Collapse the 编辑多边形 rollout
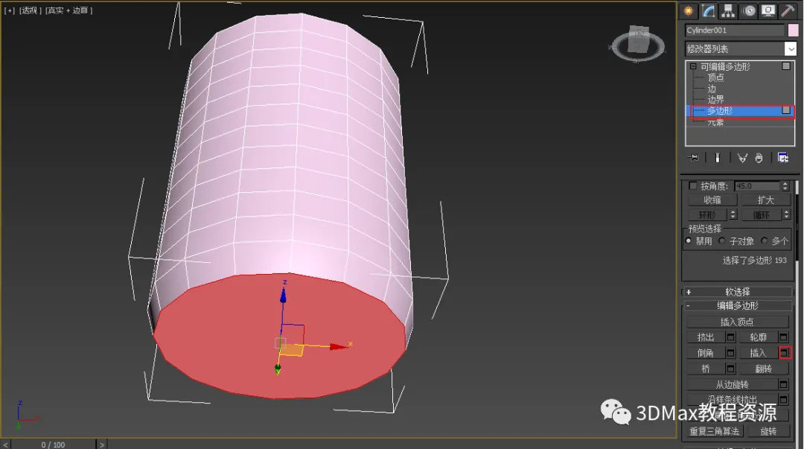Screen dimensions: 804x449 tap(737, 306)
